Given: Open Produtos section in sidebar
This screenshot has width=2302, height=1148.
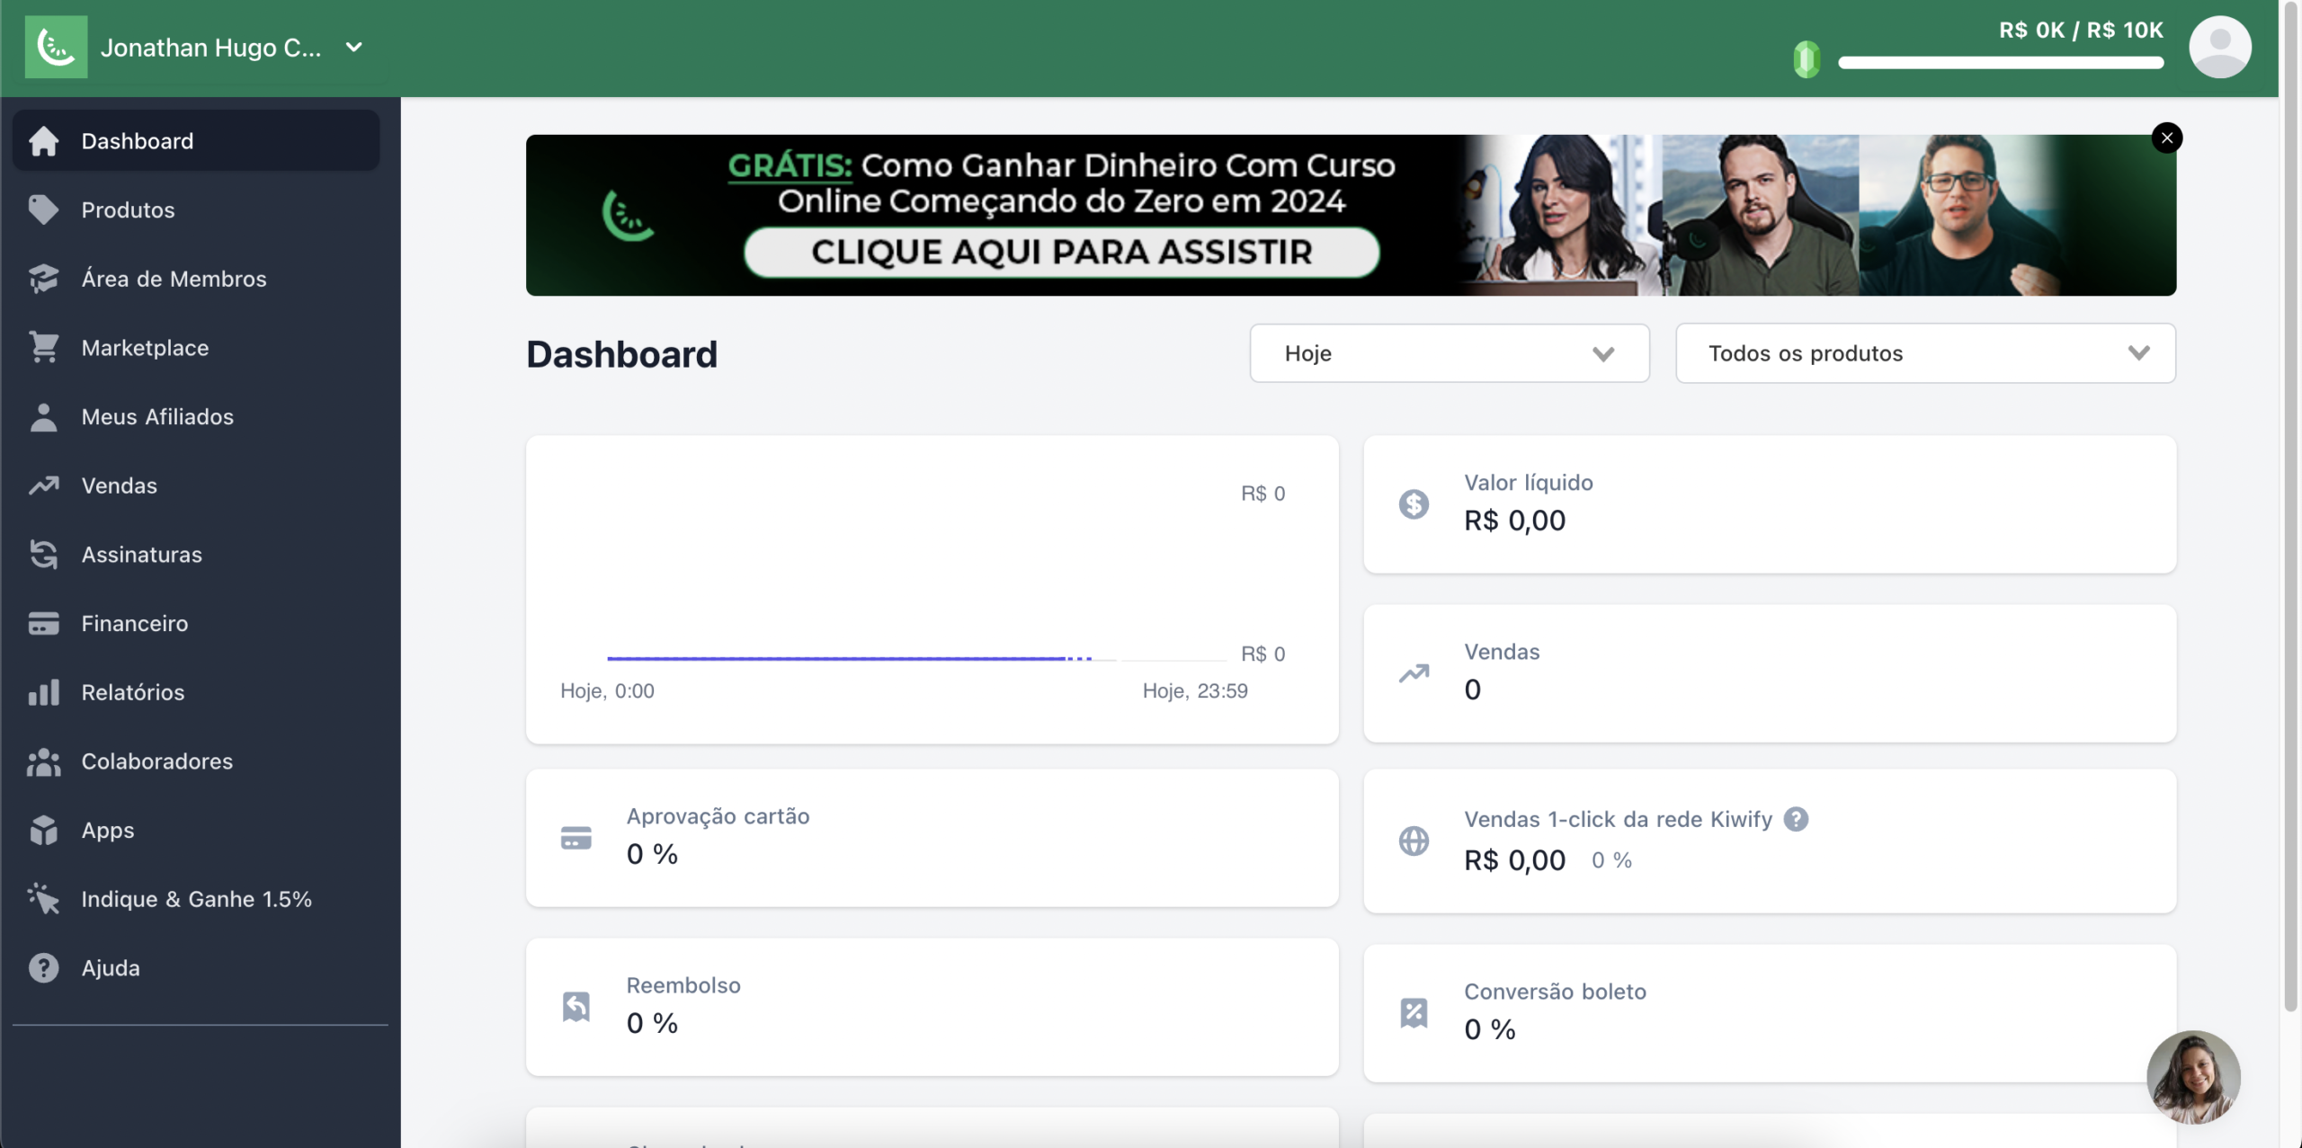Looking at the screenshot, I should 128,210.
